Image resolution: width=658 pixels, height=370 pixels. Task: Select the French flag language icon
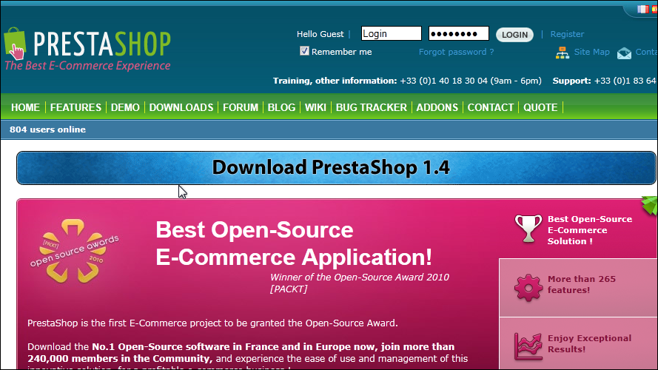(642, 9)
